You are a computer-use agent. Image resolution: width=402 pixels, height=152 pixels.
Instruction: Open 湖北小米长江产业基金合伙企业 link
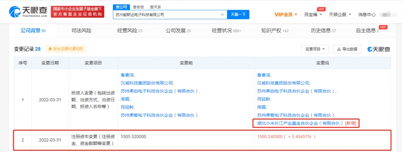pos(300,123)
